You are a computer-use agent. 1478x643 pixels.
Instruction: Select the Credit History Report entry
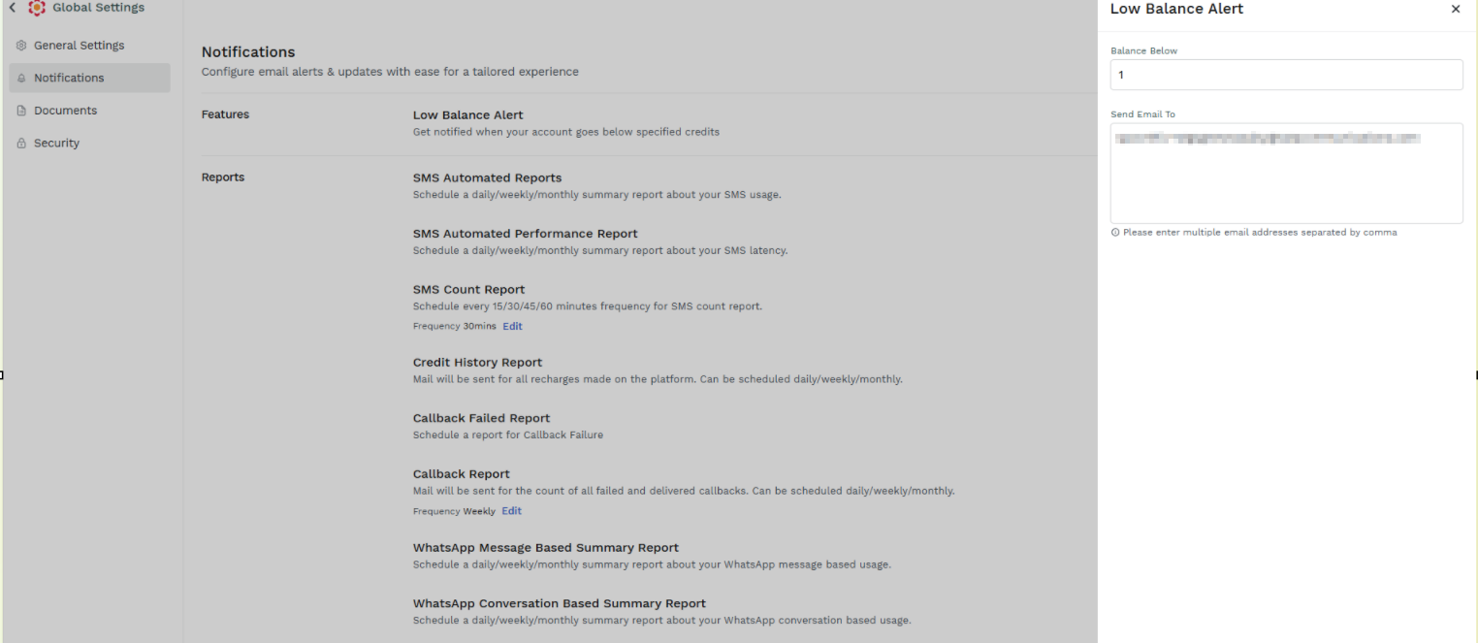click(x=658, y=370)
